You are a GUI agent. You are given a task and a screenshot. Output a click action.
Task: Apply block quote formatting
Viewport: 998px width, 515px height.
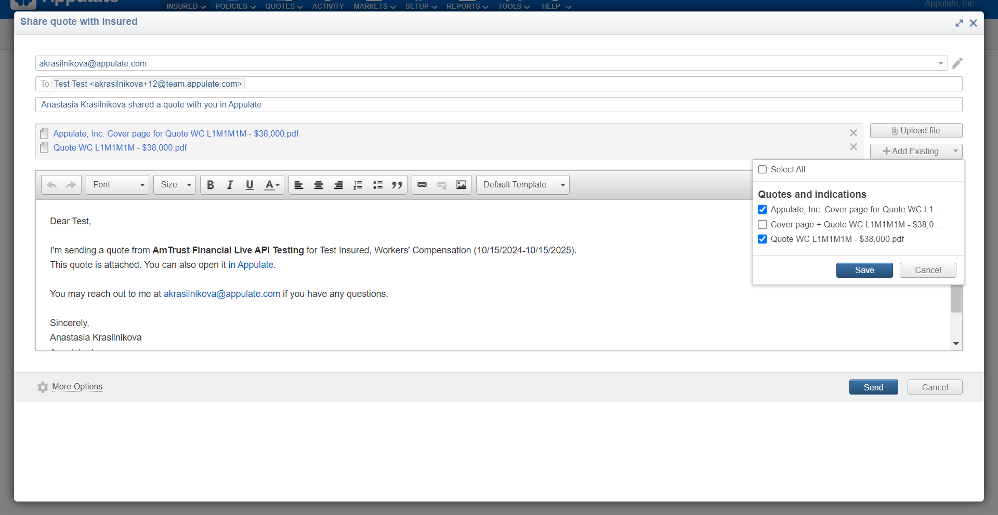click(x=397, y=185)
